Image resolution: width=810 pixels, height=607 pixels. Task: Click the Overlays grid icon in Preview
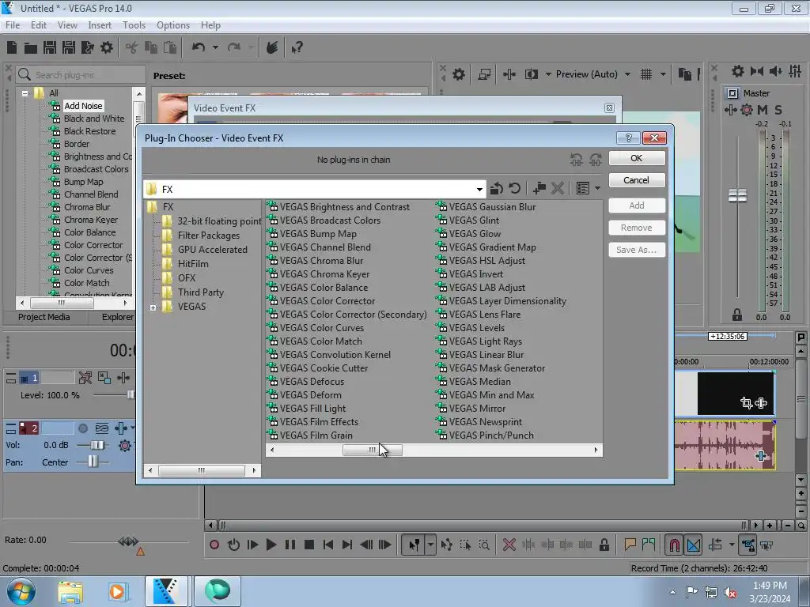click(646, 74)
